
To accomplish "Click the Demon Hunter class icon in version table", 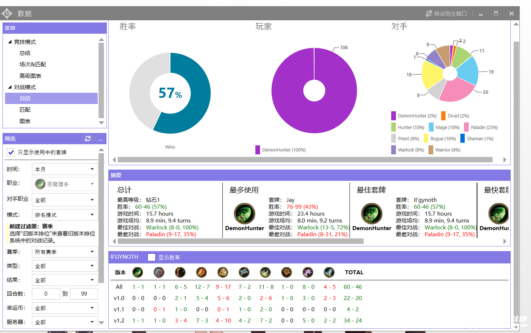I will coord(138,272).
